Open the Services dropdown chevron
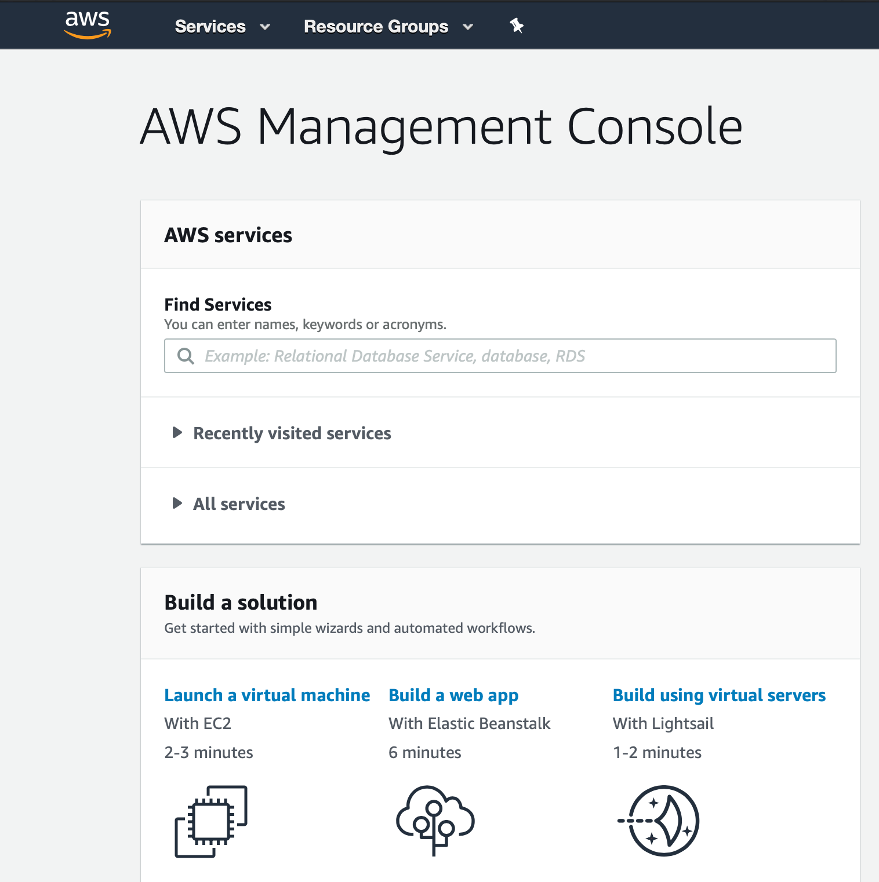 (x=266, y=27)
